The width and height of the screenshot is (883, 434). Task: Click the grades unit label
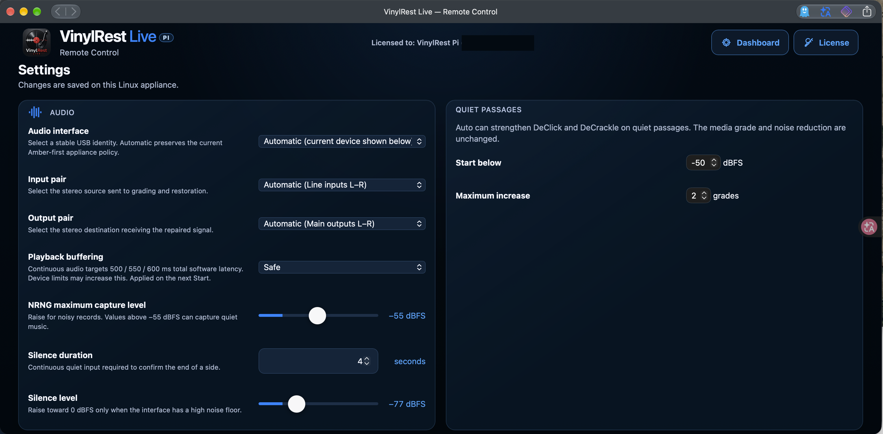click(726, 196)
